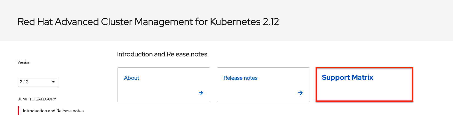Click the "2.12" text inside version selector
Viewport: 453px width, 115px height.
(24, 82)
